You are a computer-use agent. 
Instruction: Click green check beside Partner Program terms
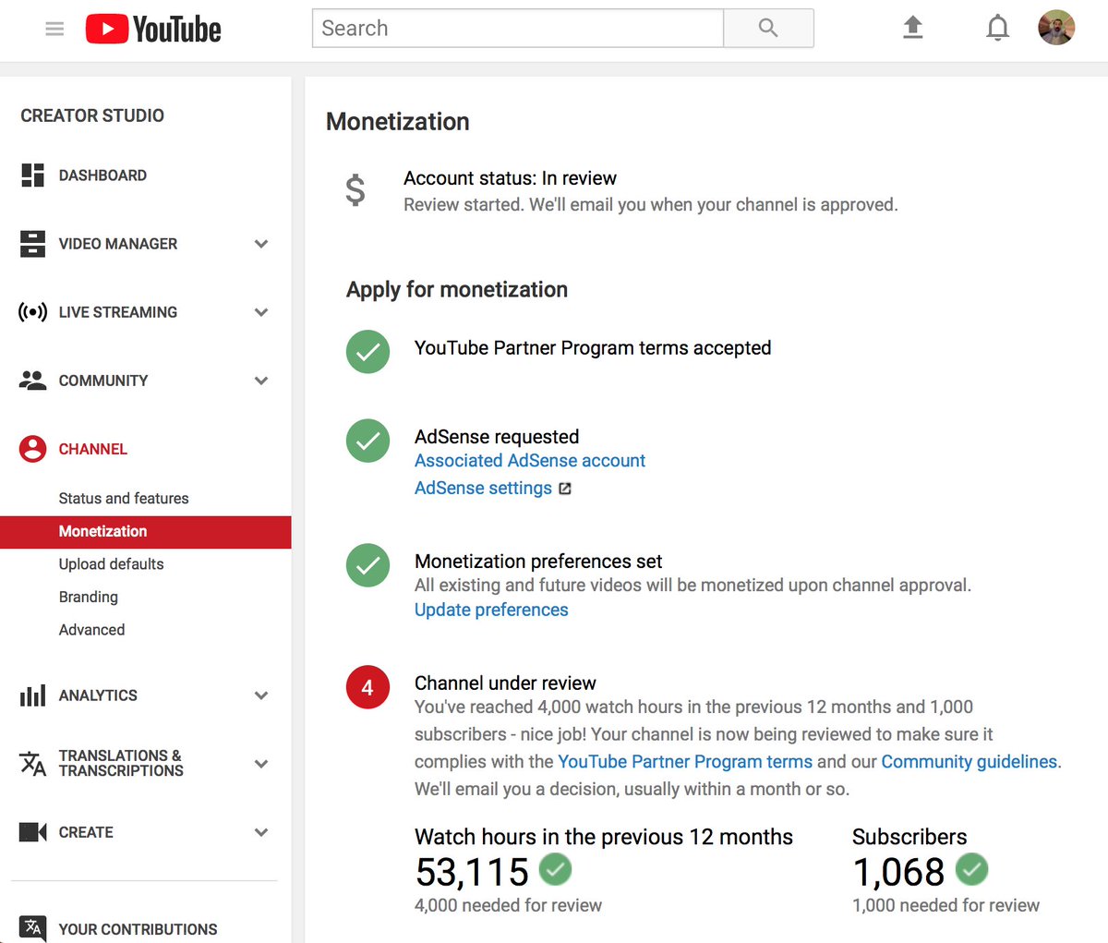pyautogui.click(x=367, y=352)
